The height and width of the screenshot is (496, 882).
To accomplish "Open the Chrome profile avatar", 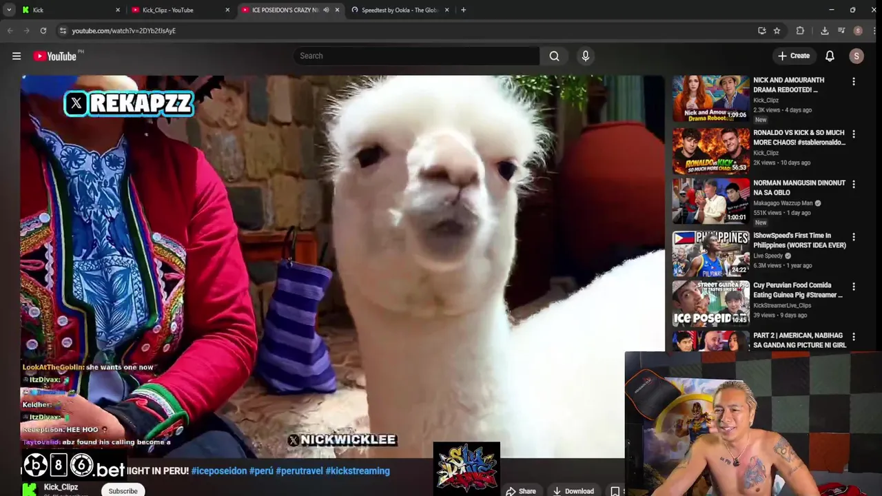I will point(858,30).
